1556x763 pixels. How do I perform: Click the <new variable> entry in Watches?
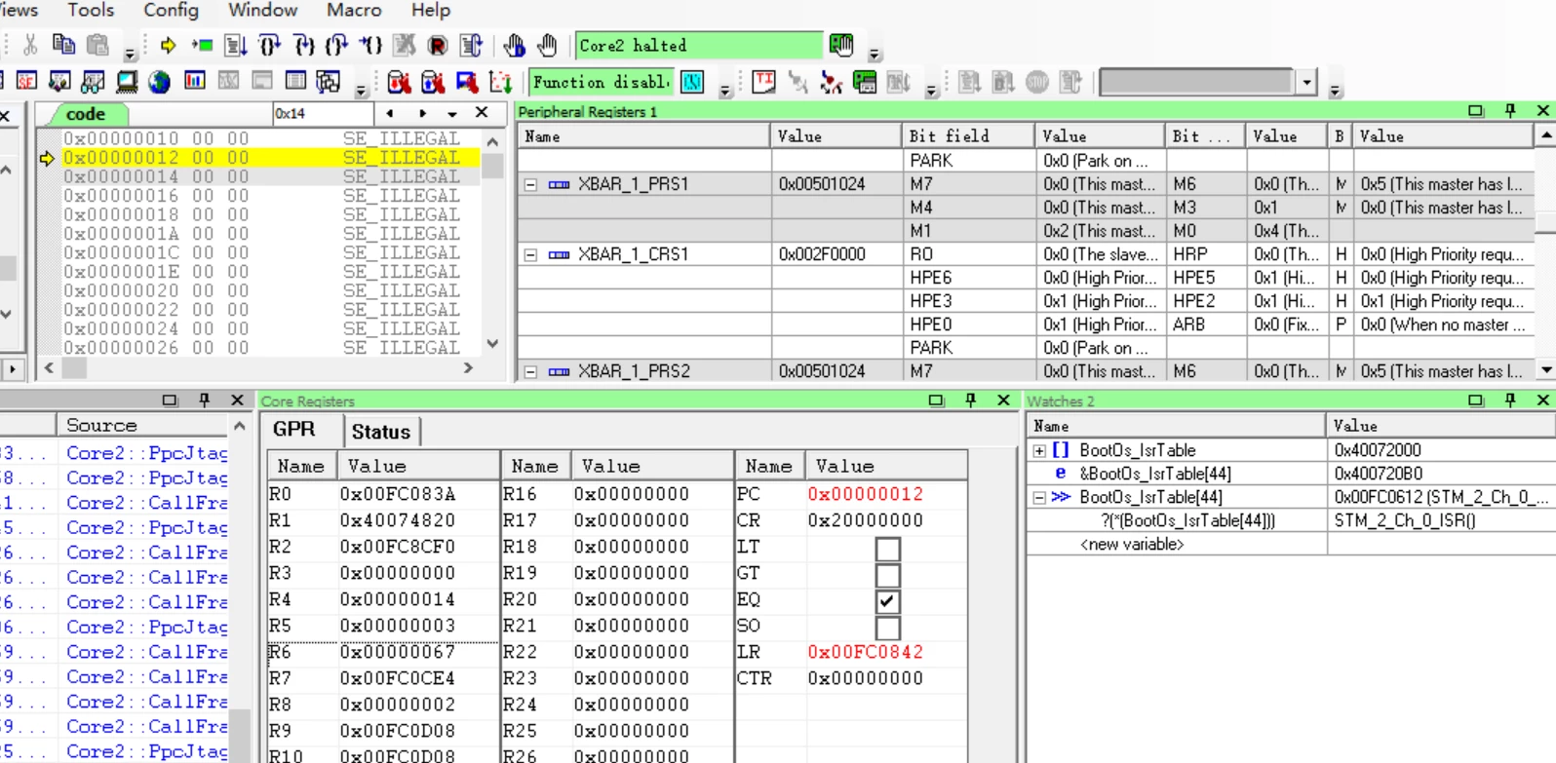(x=1131, y=544)
